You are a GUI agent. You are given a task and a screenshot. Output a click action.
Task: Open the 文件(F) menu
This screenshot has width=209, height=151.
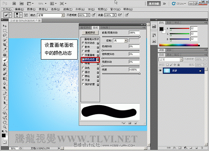point(7,9)
